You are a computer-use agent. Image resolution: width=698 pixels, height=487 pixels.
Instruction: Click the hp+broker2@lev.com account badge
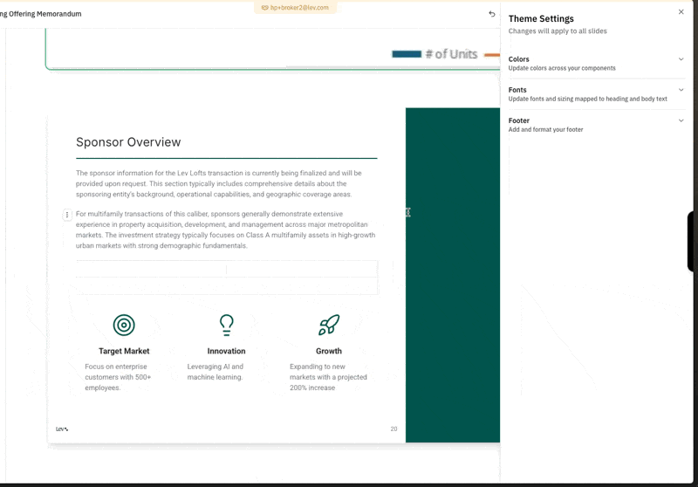point(295,7)
